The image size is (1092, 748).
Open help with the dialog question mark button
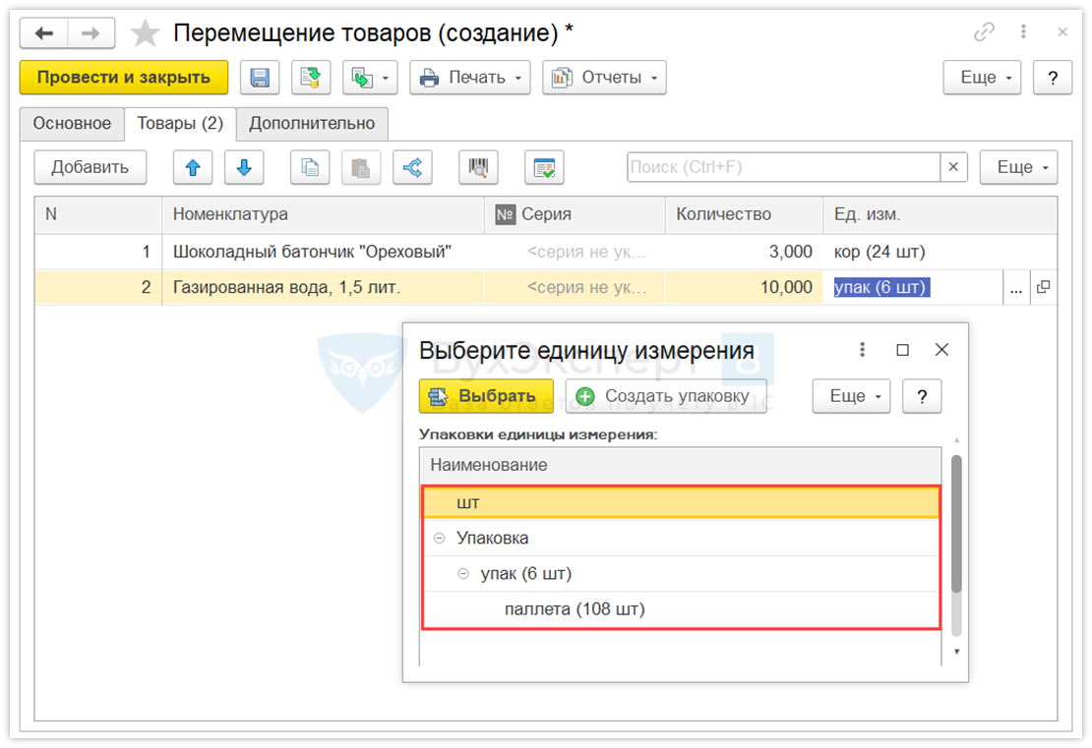click(922, 396)
